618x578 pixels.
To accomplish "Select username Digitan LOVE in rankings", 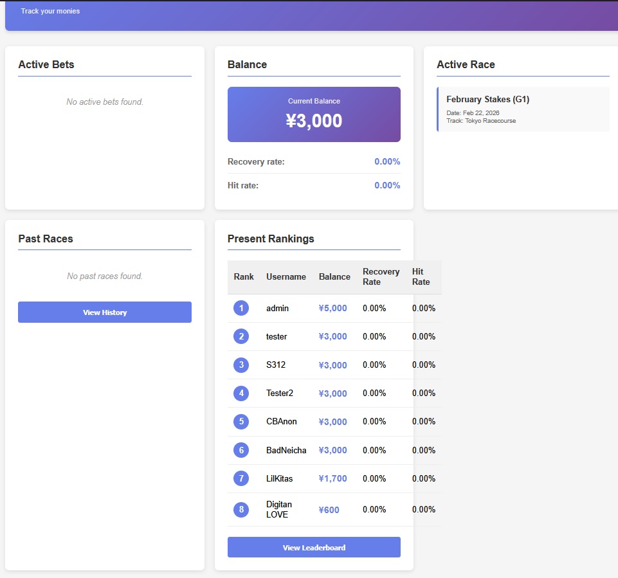I will [279, 509].
